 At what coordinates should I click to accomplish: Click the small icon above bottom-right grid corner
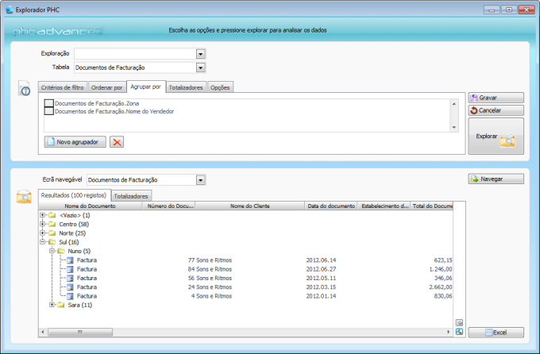[459, 322]
